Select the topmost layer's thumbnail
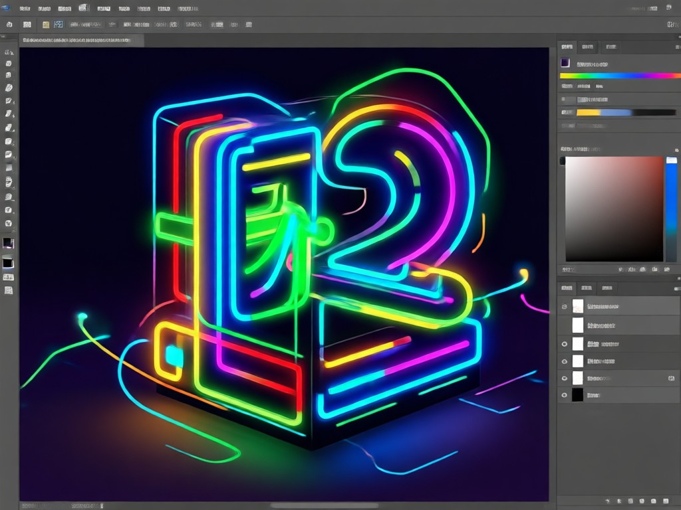 (x=578, y=306)
